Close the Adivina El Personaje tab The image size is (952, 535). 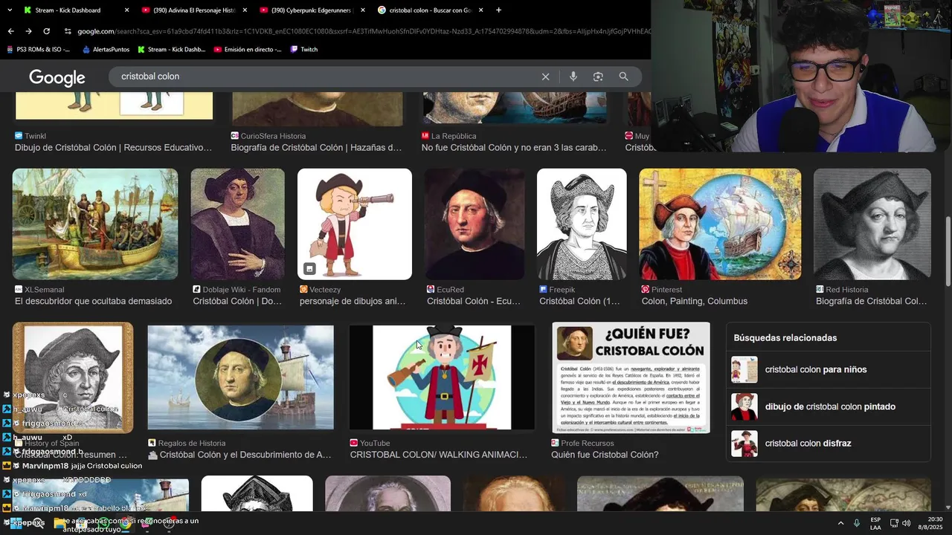click(245, 10)
